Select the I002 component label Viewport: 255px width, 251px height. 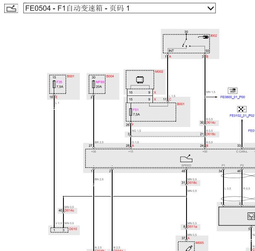point(214,36)
